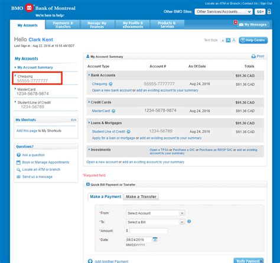Click Apply for a loan or mortgage link
The width and height of the screenshot is (280, 263).
pyautogui.click(x=113, y=138)
